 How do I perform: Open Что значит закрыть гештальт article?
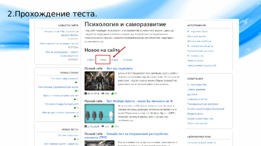62,104
